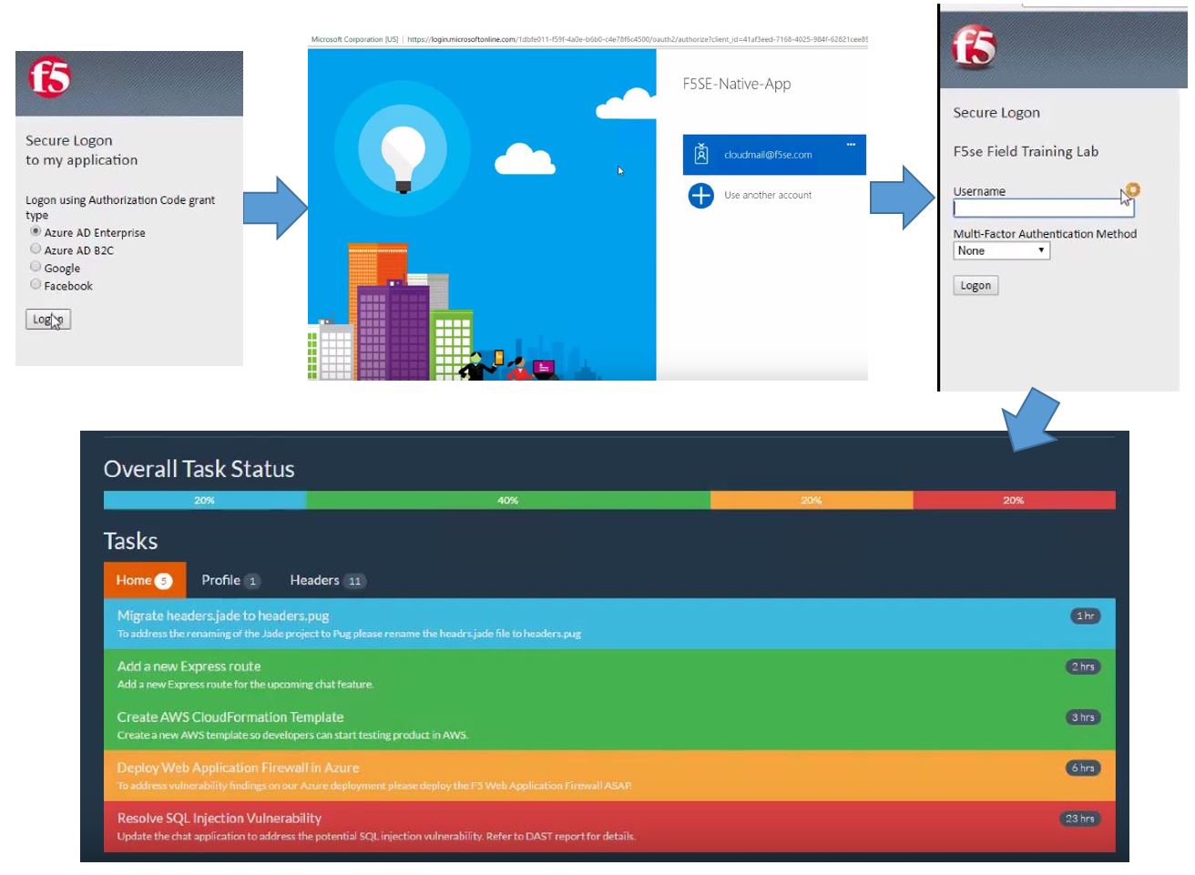Switch to the Headers tab
Screen dimensions: 1195x875
[327, 580]
